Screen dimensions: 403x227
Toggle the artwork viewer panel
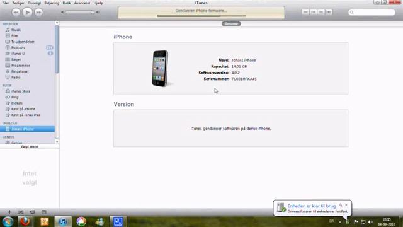click(44, 212)
